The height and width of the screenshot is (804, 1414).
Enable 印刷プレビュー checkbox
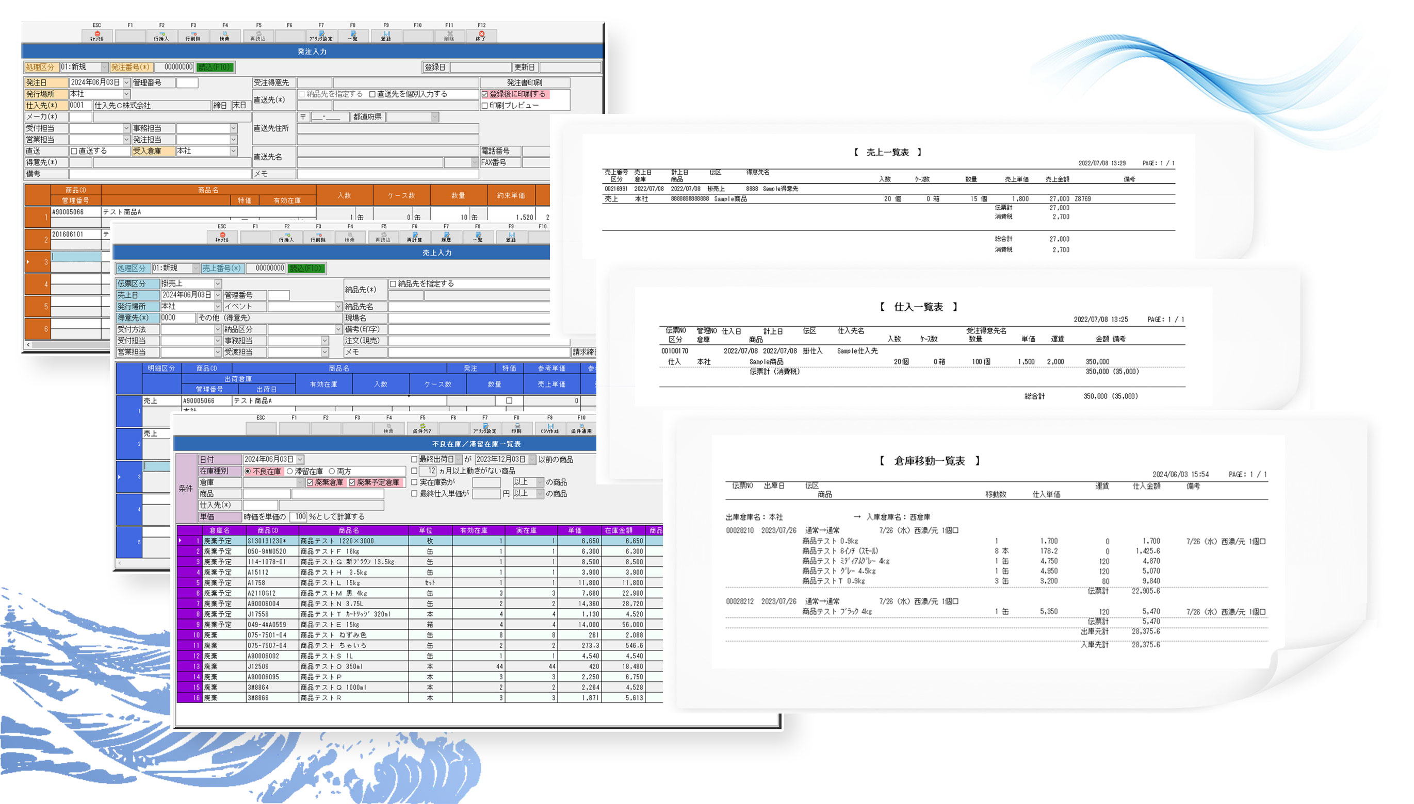tap(484, 106)
